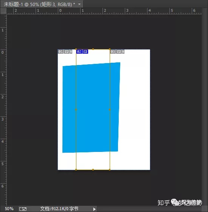Select the slice 03 number badge
The width and height of the screenshot is (208, 212).
coord(113,52)
